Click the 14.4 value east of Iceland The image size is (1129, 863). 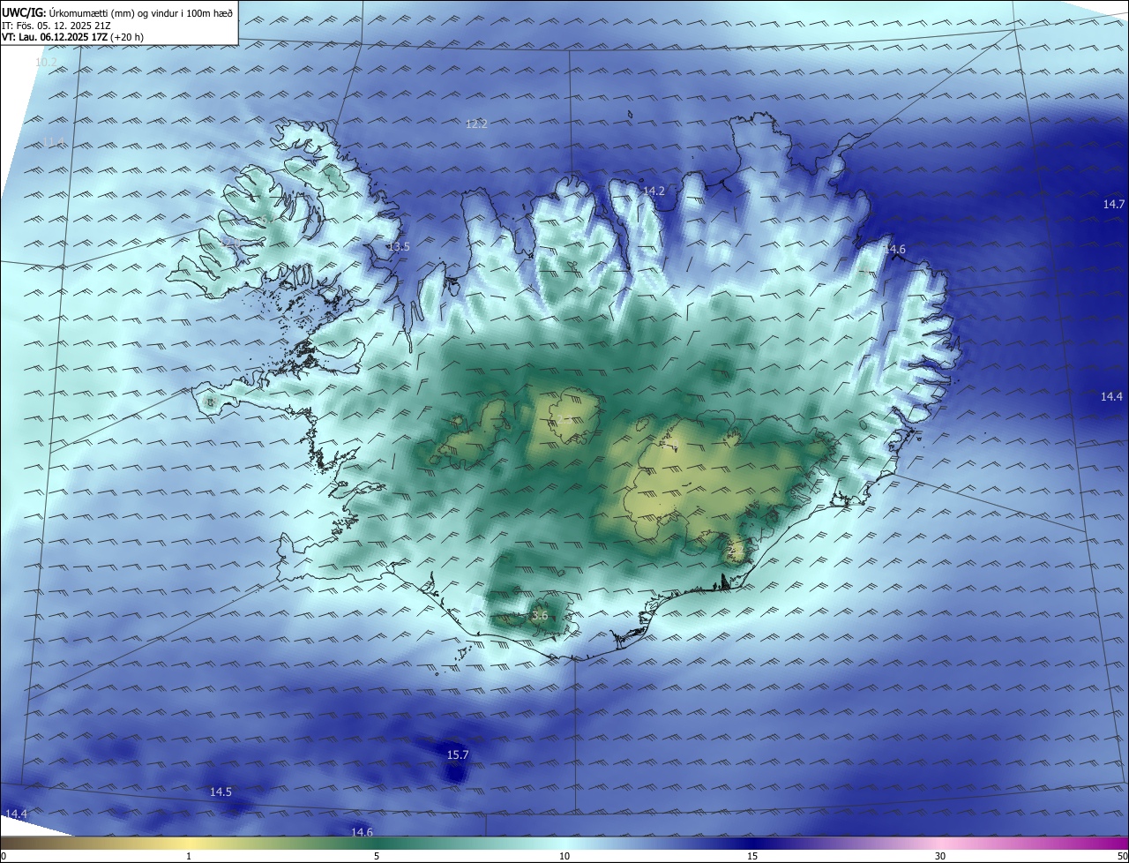(x=1111, y=396)
